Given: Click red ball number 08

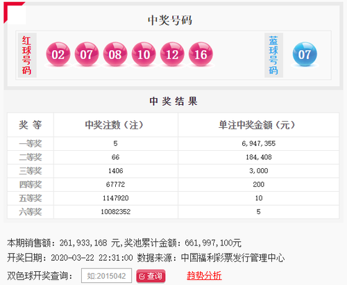Looking at the screenshot, I should pyautogui.click(x=115, y=54).
